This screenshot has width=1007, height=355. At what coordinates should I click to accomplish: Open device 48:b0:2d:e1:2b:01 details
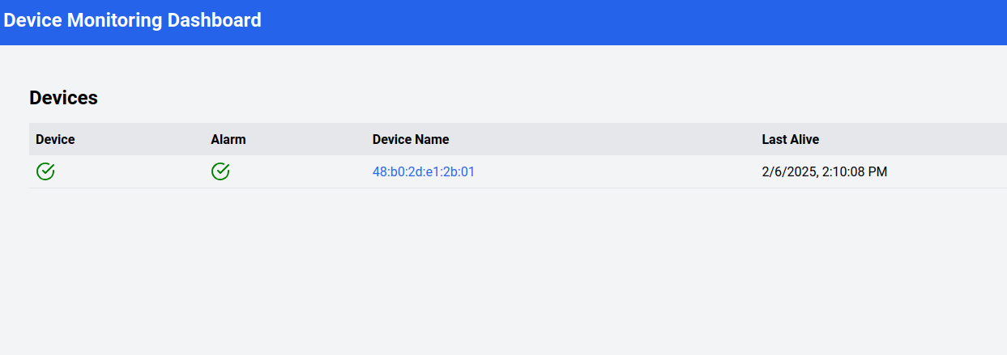pyautogui.click(x=424, y=171)
